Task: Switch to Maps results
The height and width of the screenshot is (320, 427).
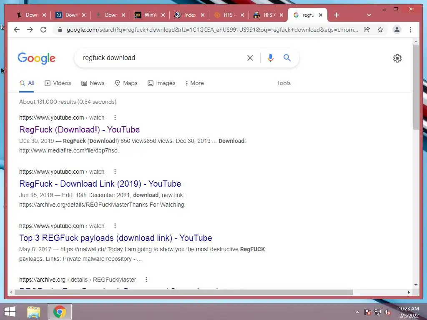Action: point(126,83)
